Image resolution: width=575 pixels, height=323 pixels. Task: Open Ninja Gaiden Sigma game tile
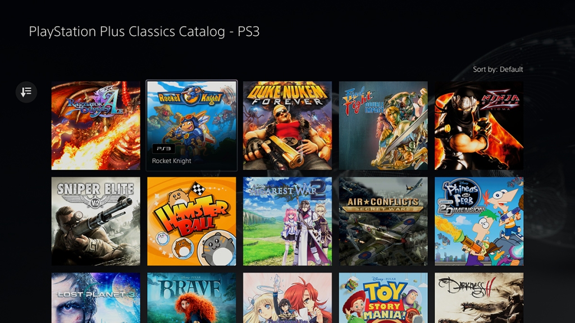pyautogui.click(x=479, y=126)
